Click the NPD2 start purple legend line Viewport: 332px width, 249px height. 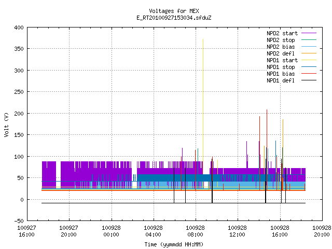(x=309, y=33)
